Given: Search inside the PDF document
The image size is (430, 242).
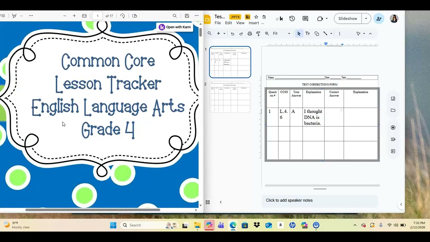Looking at the screenshot, I should pyautogui.click(x=175, y=16).
